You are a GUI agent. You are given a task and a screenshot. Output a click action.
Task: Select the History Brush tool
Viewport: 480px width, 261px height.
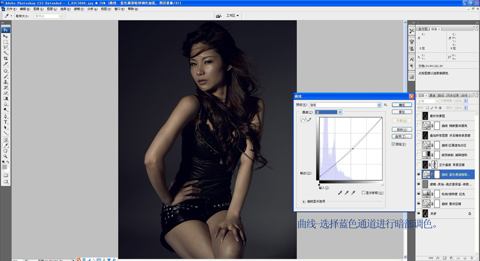tap(5, 87)
